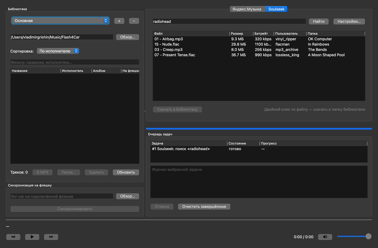Image resolution: width=378 pixels, height=248 pixels.
Task: Click the mp3_archive user cell
Action: pos(287,50)
